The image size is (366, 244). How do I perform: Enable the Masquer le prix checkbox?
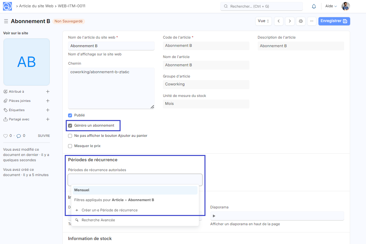[x=70, y=146]
